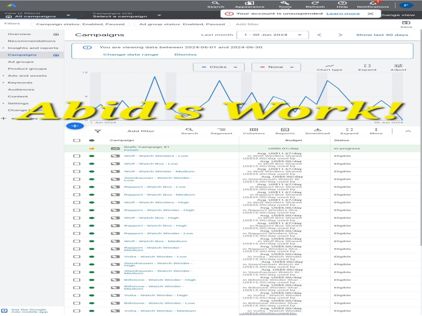
Task: Click the info icon in date notice
Action: 87,48
